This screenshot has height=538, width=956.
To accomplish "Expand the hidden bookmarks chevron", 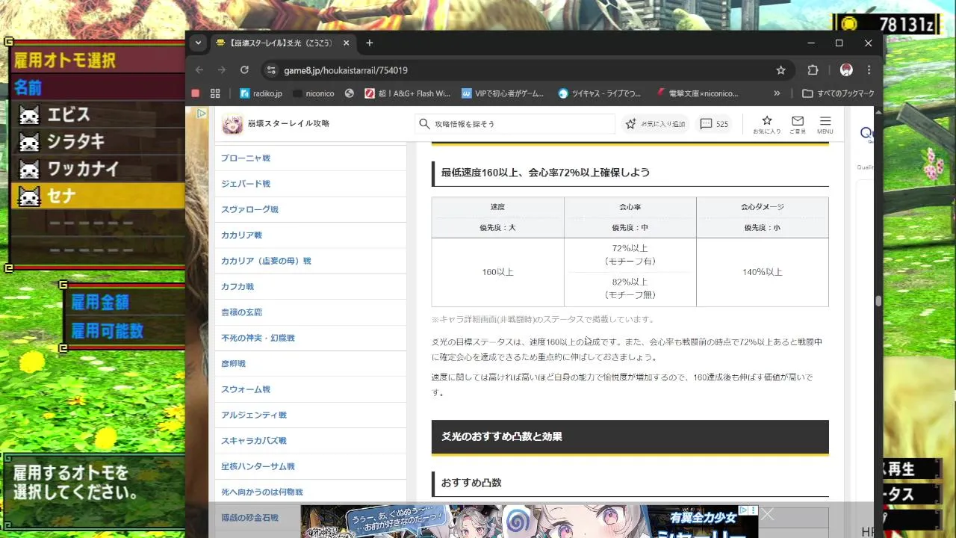I will 777,93.
